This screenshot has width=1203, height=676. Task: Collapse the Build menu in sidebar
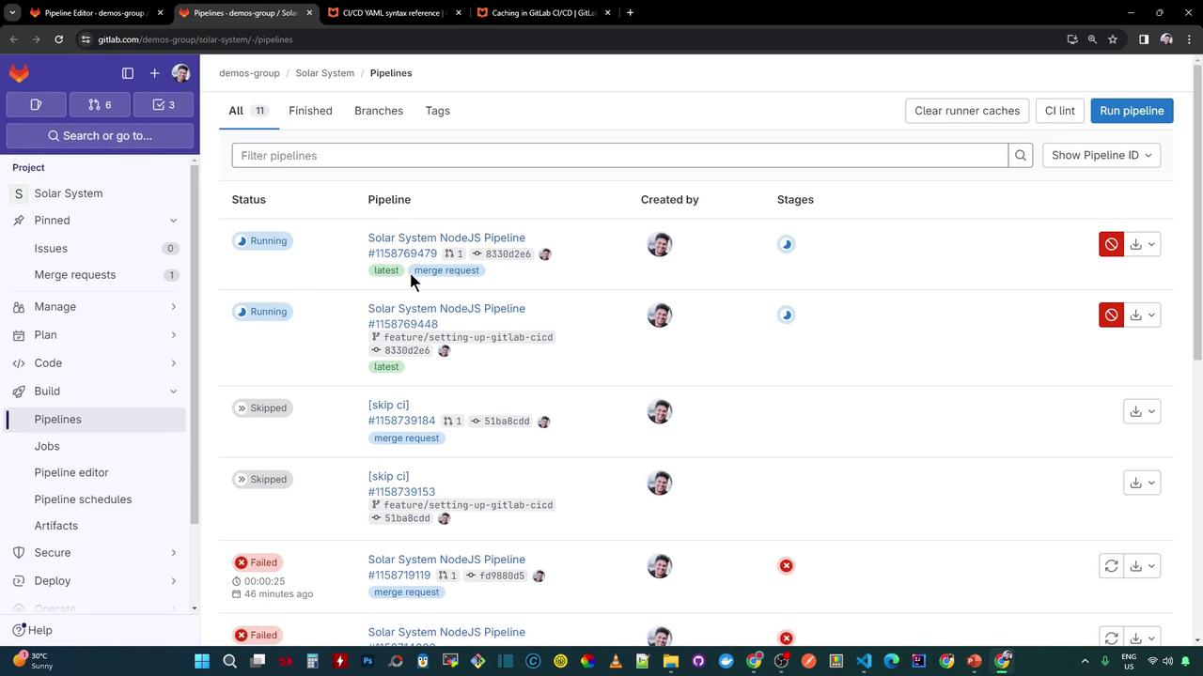pyautogui.click(x=96, y=392)
